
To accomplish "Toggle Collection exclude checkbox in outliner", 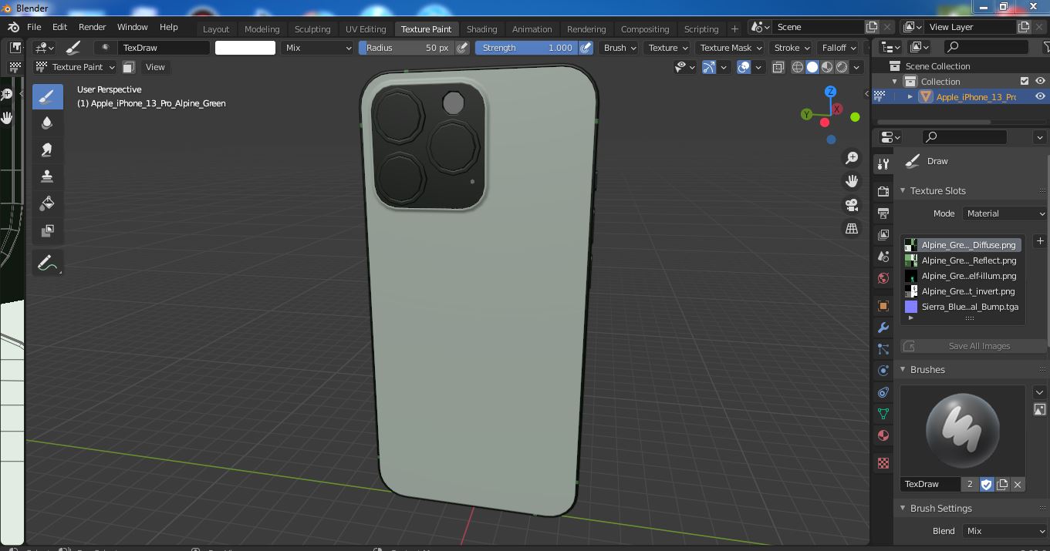I will [x=1025, y=81].
